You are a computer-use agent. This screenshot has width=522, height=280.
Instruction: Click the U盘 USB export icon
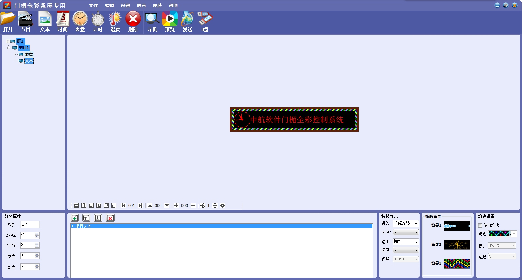point(205,21)
